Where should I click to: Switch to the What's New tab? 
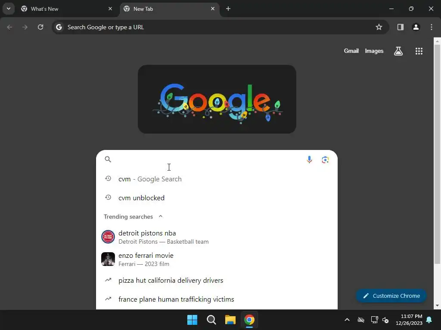tap(67, 9)
